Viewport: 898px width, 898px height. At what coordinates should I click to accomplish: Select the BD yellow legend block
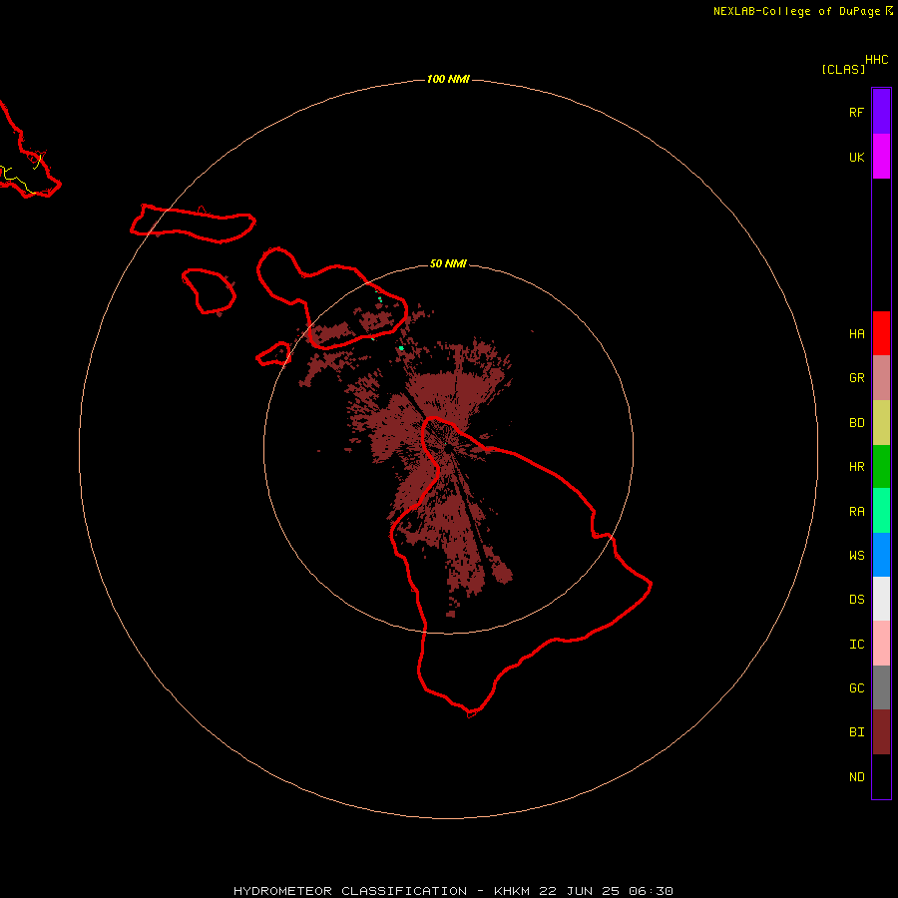point(881,423)
